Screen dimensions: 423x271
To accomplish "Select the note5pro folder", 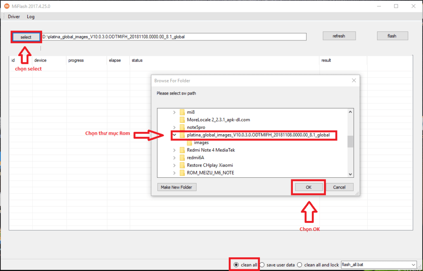I will tap(196, 127).
